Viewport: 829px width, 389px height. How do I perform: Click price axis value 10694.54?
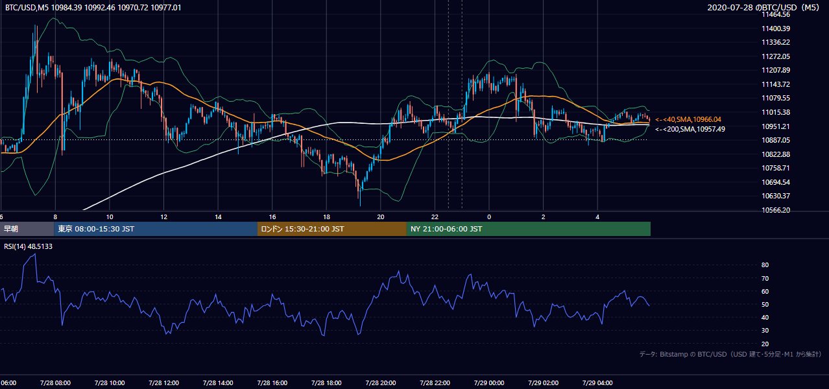pos(776,182)
